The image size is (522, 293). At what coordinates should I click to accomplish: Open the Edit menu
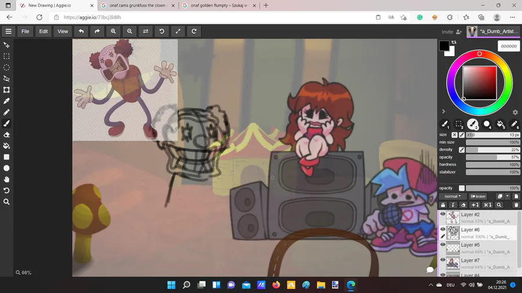(x=43, y=31)
